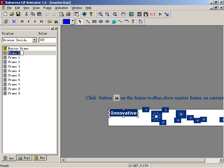The image size is (224, 168).
Task: Collapse the side panel with the triangle button
Action: coord(52,28)
